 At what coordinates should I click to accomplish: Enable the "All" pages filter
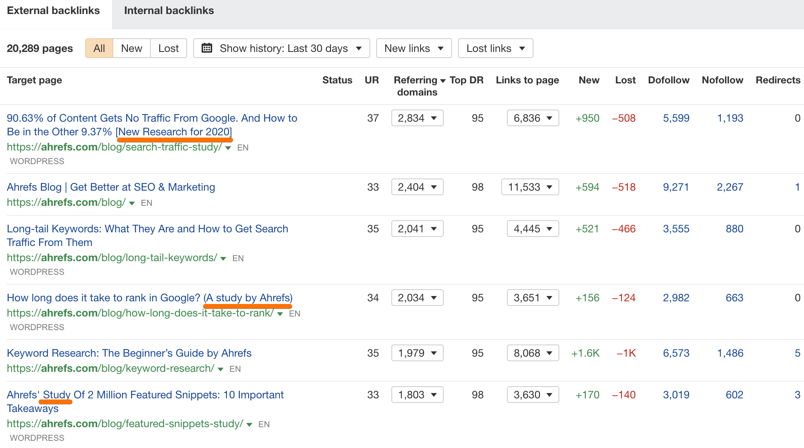(x=99, y=48)
